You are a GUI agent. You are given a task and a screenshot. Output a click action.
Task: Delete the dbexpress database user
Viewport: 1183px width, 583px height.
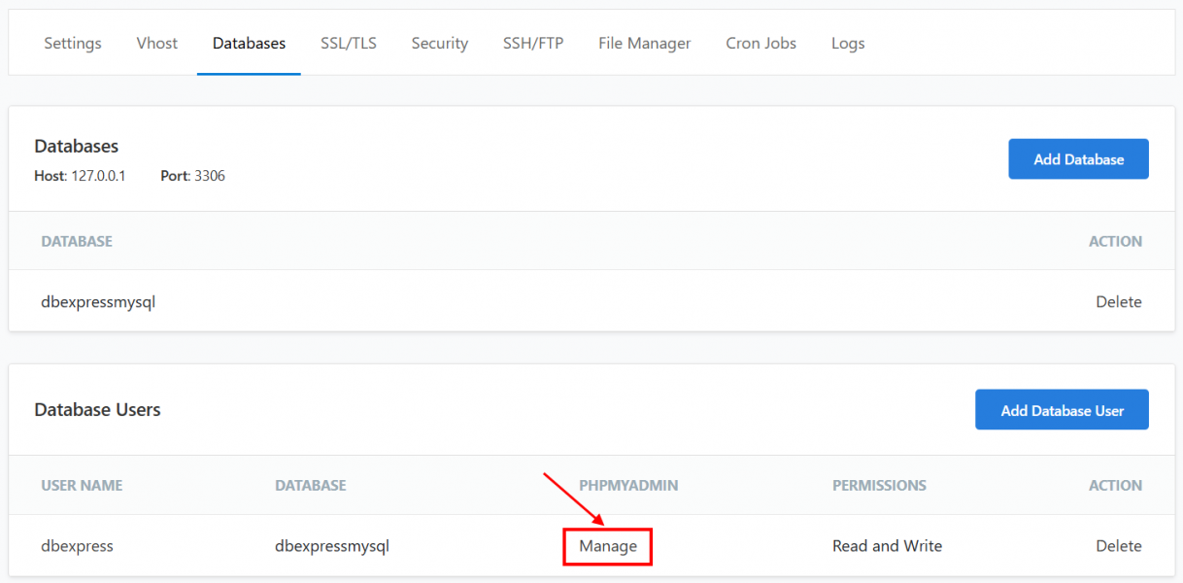[1118, 546]
